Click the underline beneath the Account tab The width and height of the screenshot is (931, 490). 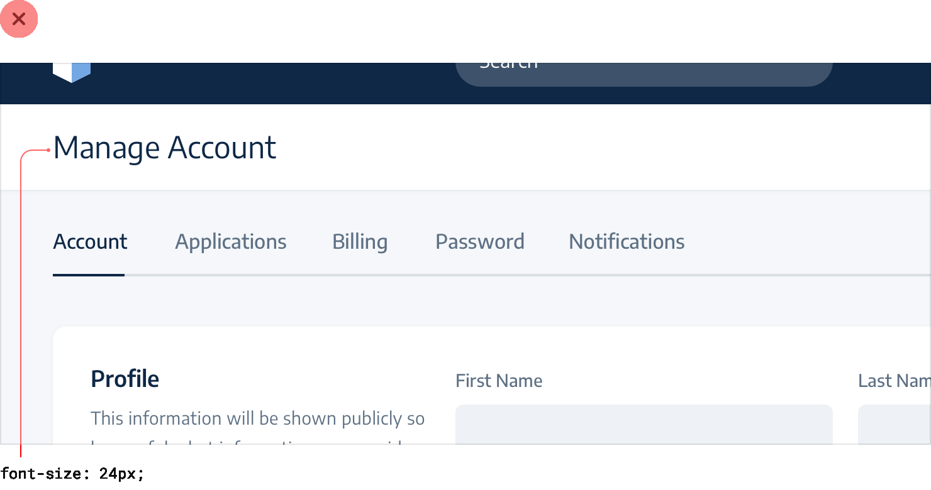coord(89,275)
